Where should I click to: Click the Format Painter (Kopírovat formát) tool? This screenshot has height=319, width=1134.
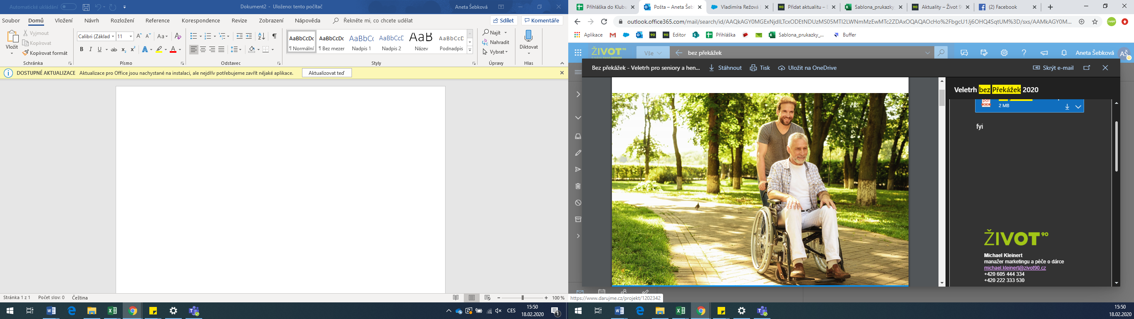tap(46, 53)
